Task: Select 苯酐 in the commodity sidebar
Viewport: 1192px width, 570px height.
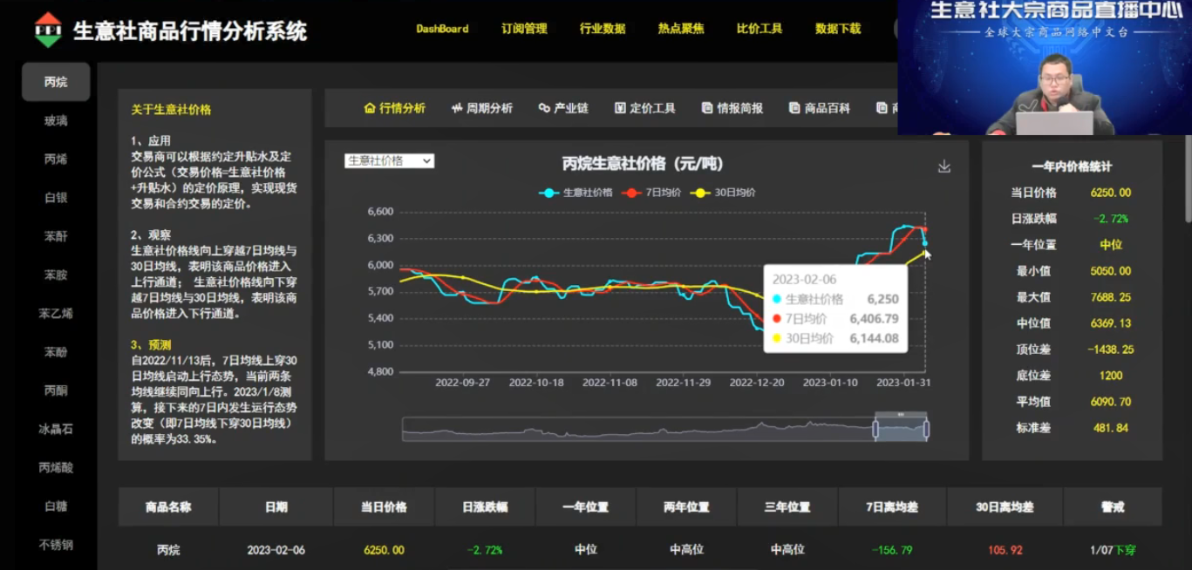Action: 56,236
